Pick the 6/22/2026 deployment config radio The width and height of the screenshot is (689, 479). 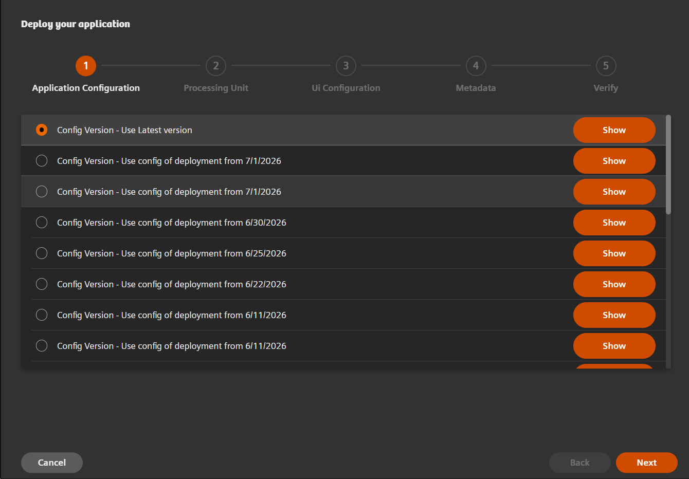42,284
